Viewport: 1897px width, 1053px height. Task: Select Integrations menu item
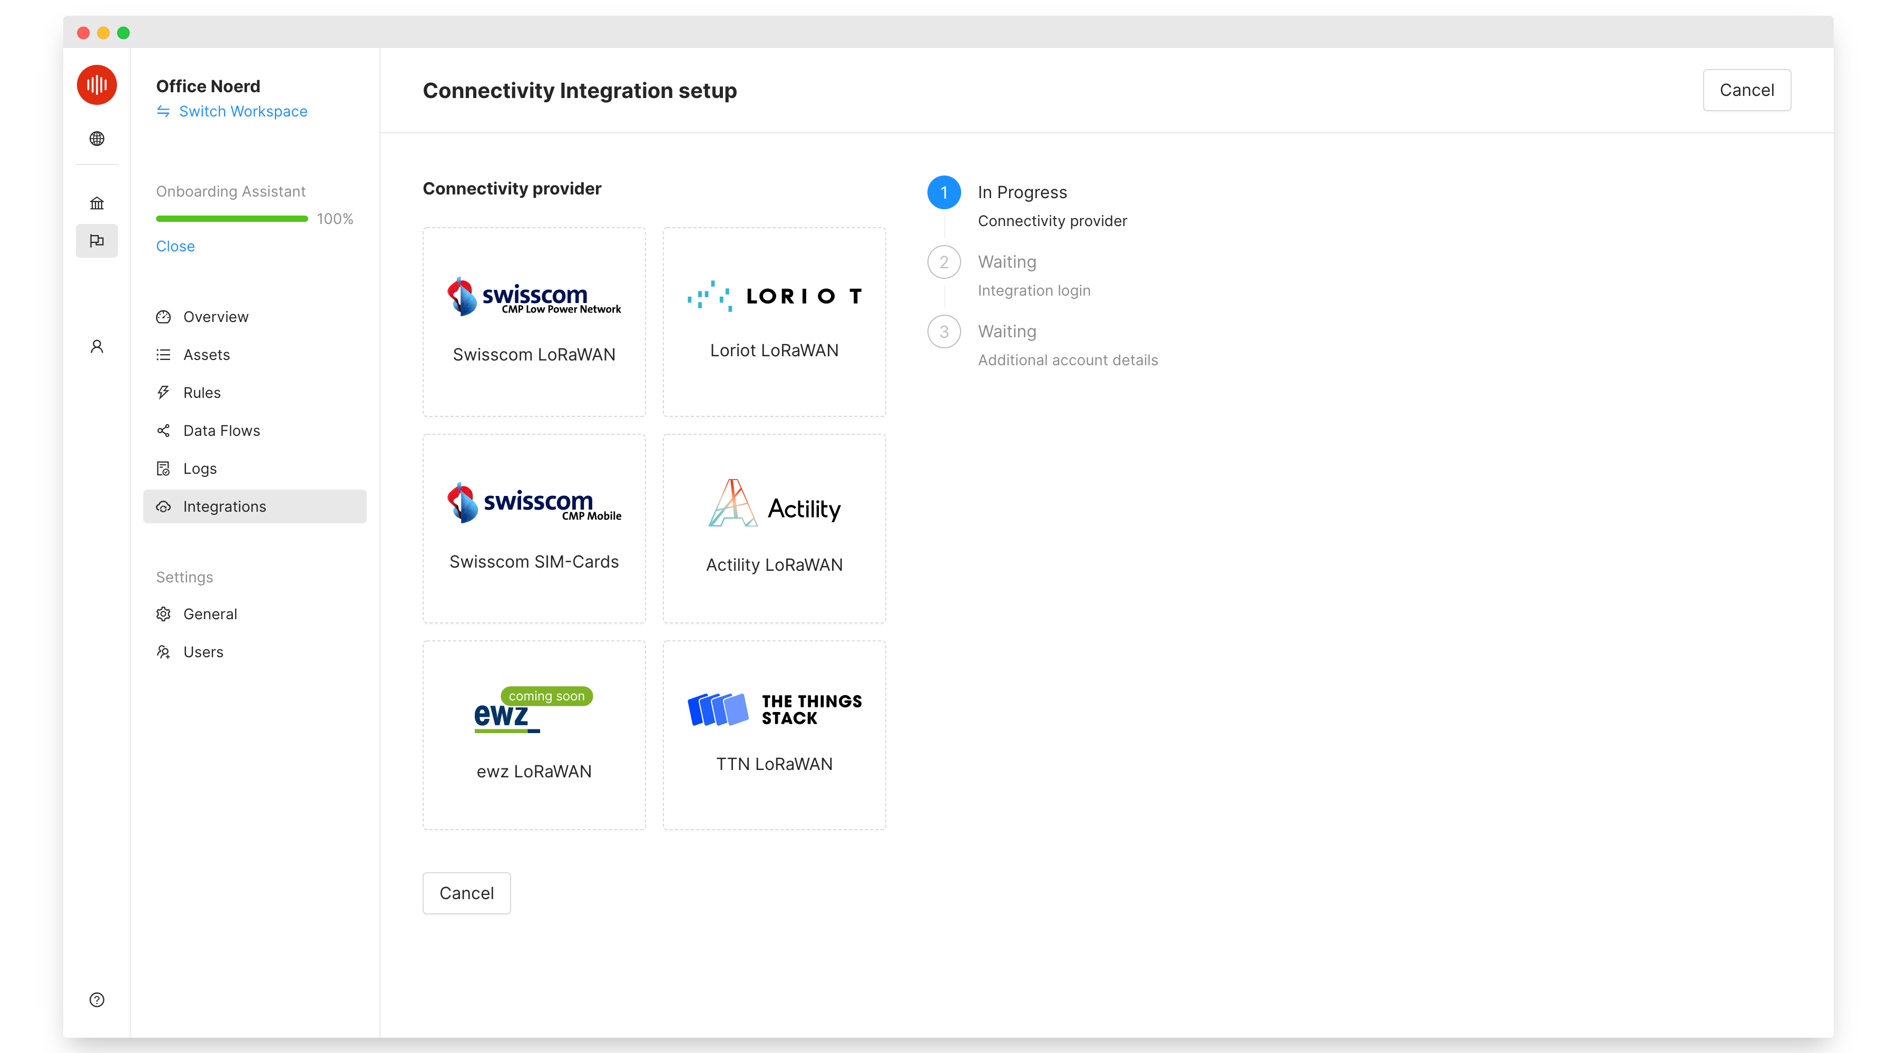pyautogui.click(x=255, y=506)
